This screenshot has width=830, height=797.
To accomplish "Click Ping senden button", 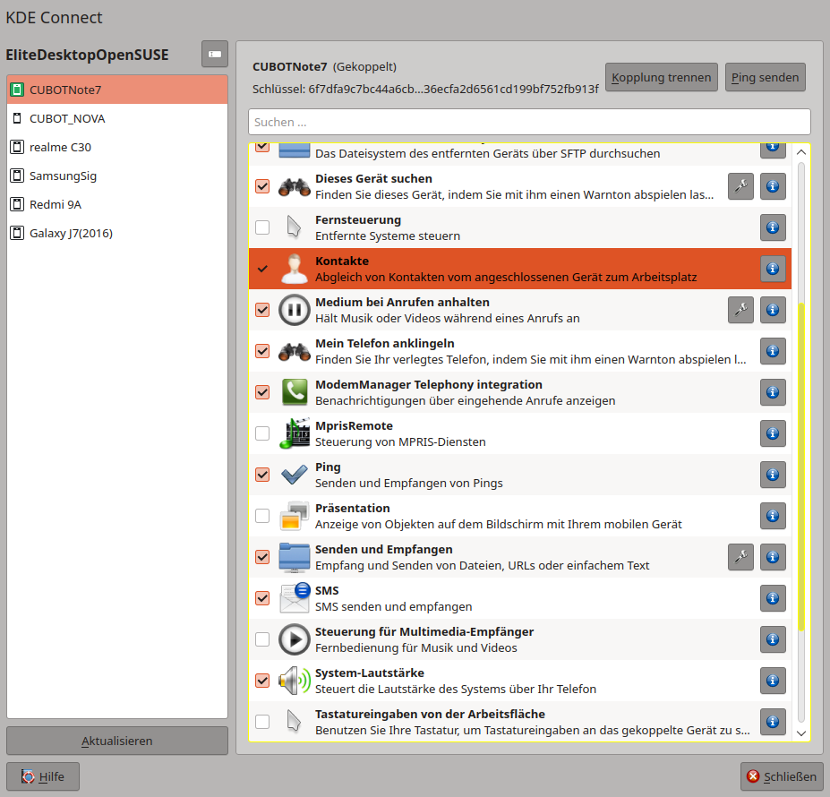I will 765,77.
